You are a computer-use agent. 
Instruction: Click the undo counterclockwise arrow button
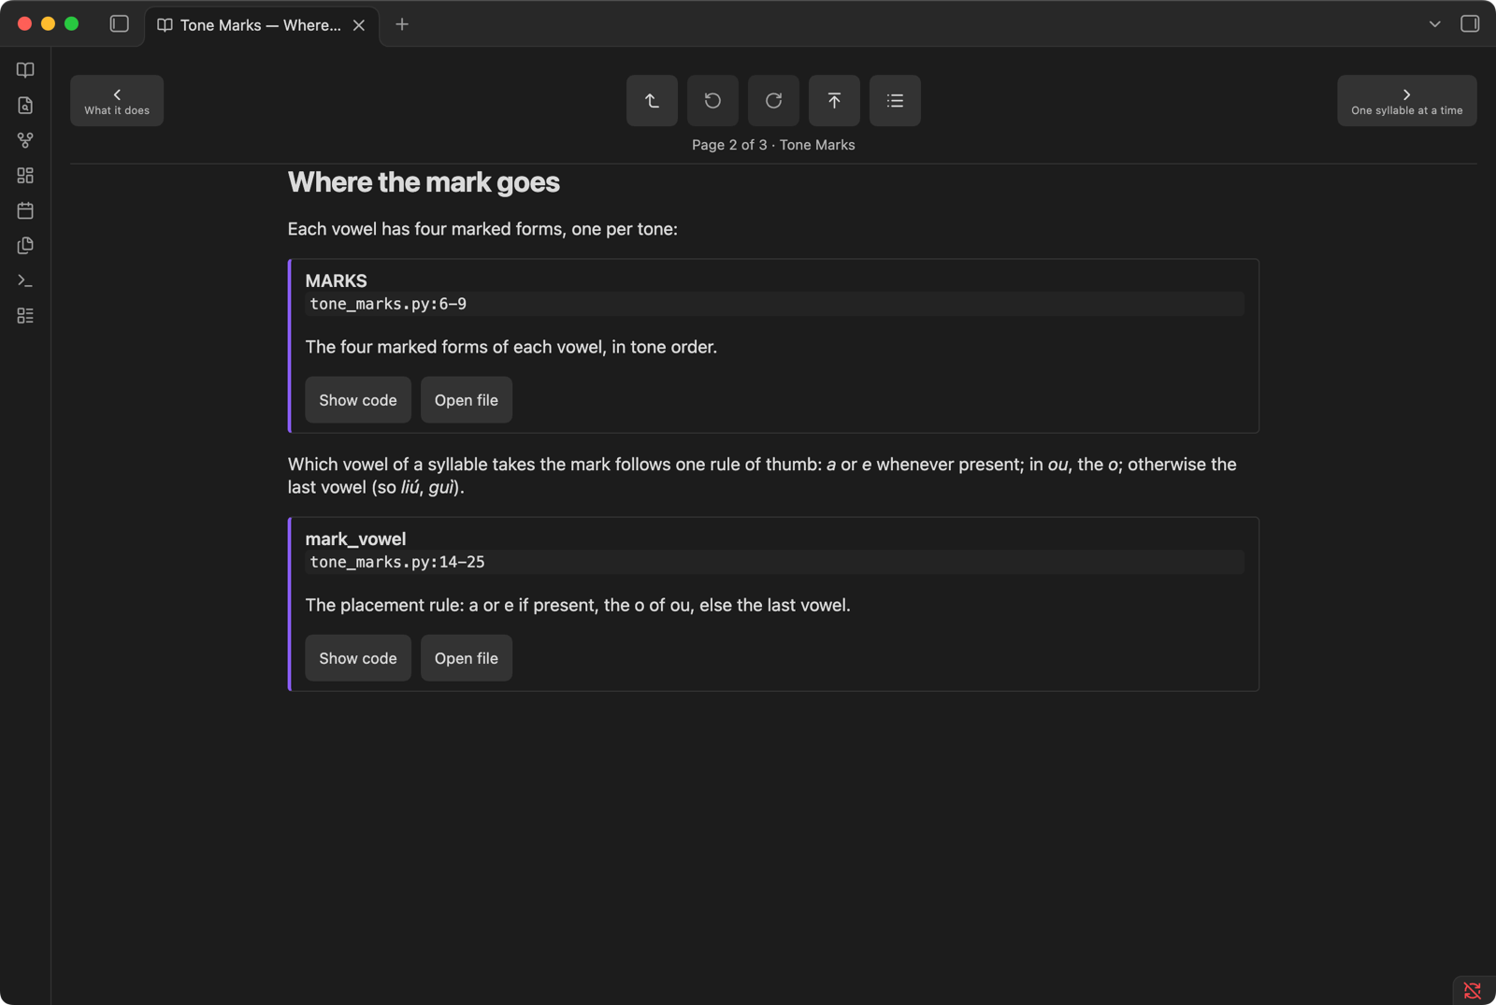point(712,100)
